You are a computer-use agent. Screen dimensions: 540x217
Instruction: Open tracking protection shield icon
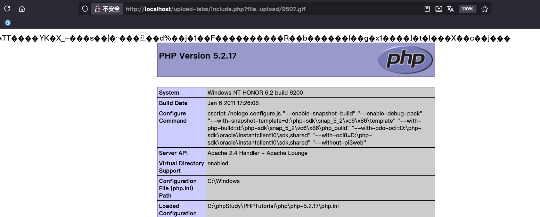(x=85, y=9)
